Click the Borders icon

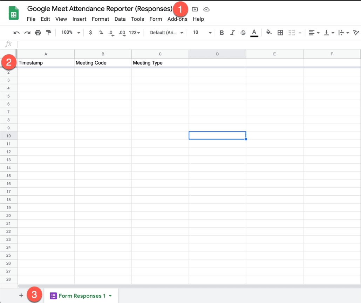tap(280, 33)
